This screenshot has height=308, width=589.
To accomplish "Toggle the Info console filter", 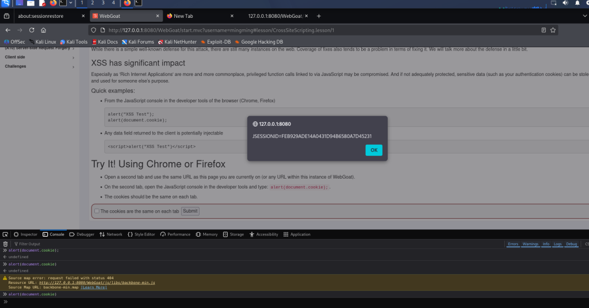I will (546, 244).
